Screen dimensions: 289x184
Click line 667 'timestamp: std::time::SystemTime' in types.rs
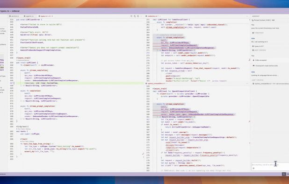tap(41, 83)
